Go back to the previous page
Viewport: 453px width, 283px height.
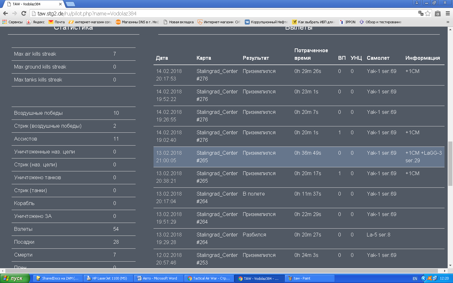pyautogui.click(x=5, y=13)
